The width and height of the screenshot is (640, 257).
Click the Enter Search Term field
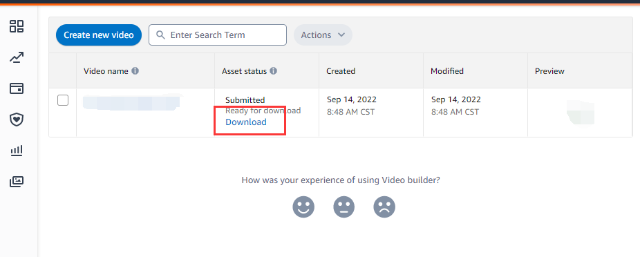[x=218, y=35]
